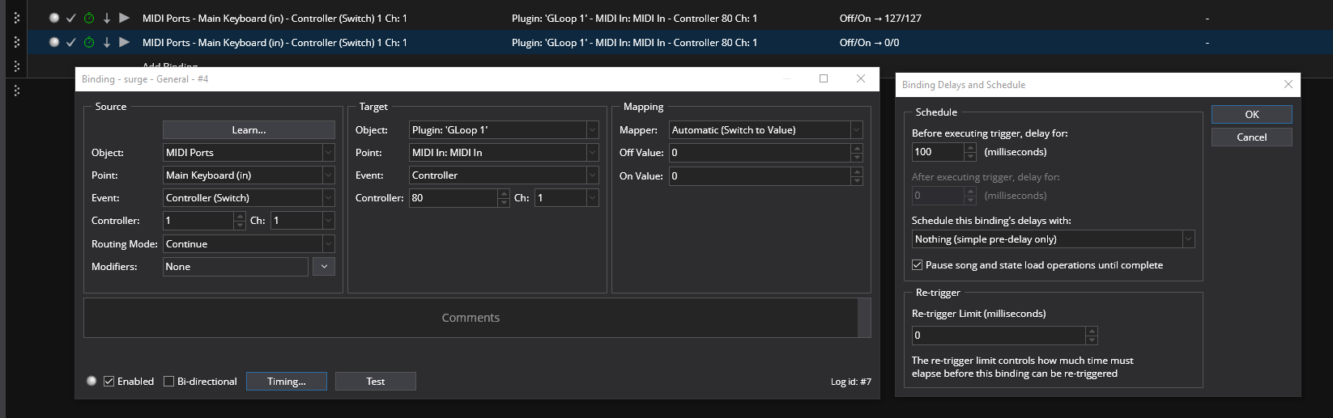Click the checkmark icon in selected binding row

click(71, 42)
